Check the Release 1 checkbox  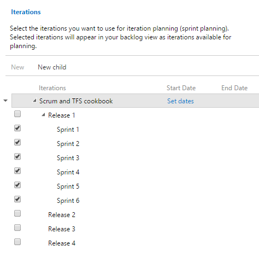click(17, 114)
